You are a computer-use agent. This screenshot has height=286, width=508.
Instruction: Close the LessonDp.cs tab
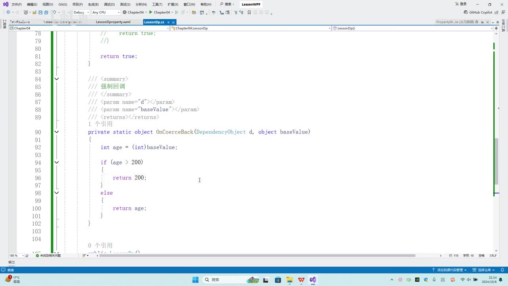(173, 22)
